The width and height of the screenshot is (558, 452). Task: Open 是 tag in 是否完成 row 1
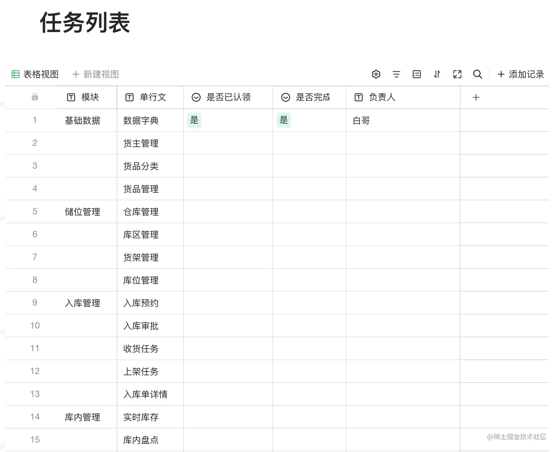point(284,120)
